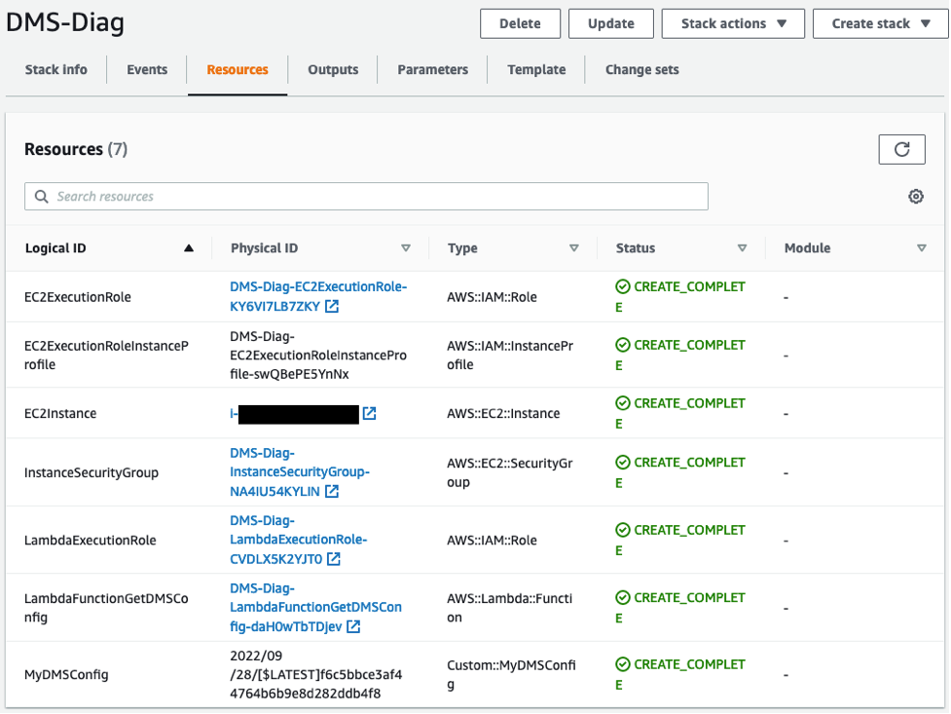Image resolution: width=951 pixels, height=714 pixels.
Task: Click the LambdaFunctionGetDMSConfig logical ID cell
Action: [106, 608]
